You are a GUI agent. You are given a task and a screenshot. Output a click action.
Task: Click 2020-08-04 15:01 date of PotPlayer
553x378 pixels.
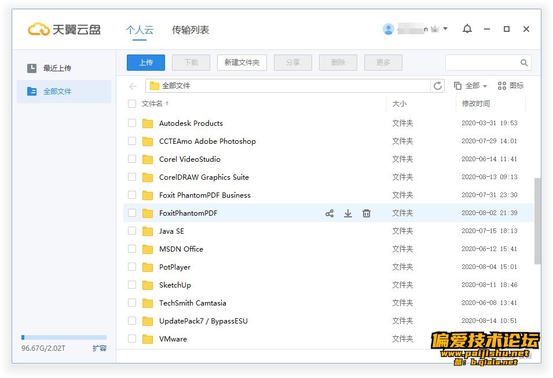(489, 267)
